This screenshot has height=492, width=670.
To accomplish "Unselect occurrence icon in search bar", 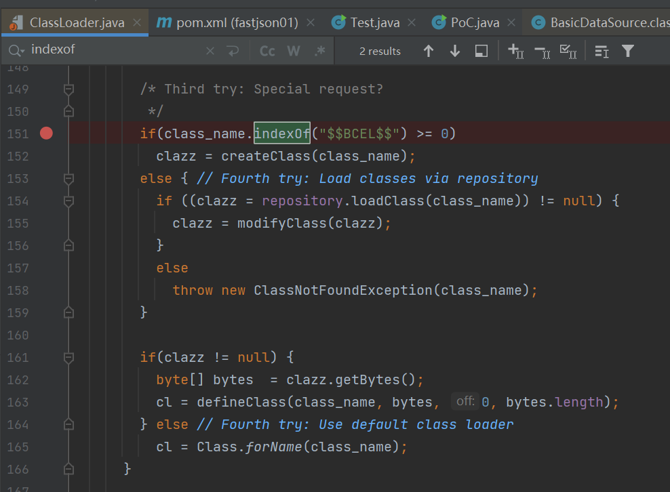I will coord(541,51).
